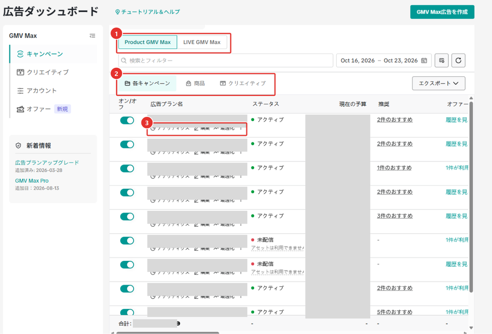Switch to the 商品 tab

tap(196, 83)
